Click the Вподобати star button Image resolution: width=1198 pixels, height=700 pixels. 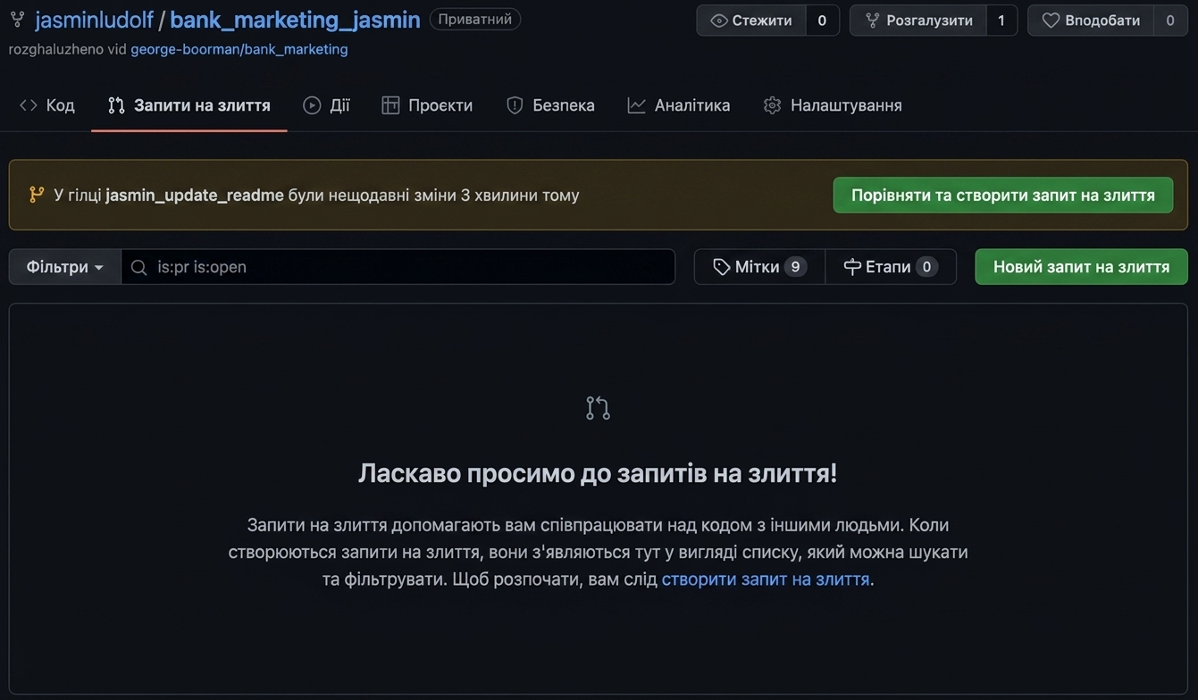1091,21
